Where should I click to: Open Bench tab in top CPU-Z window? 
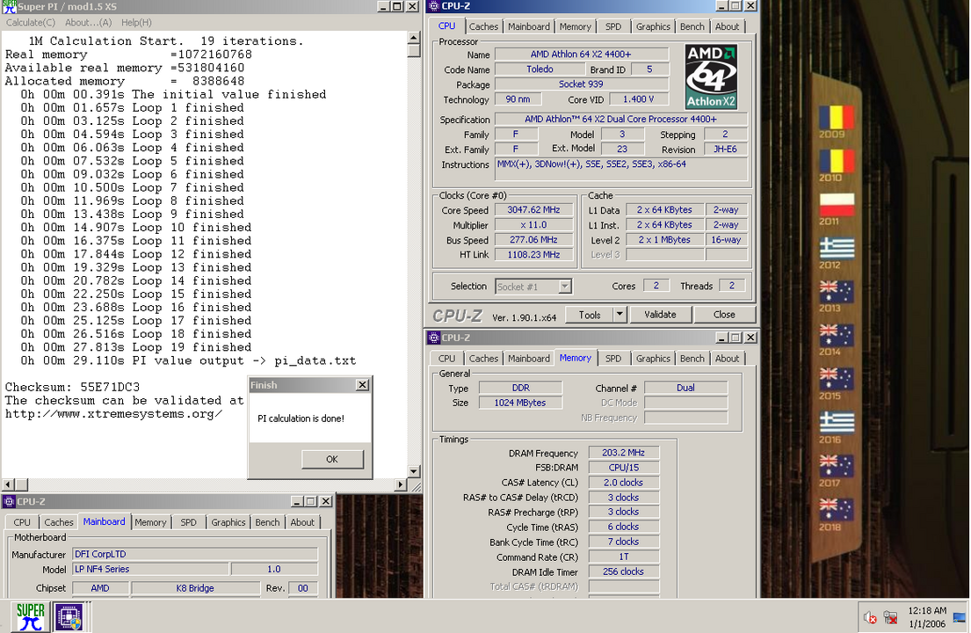(692, 26)
